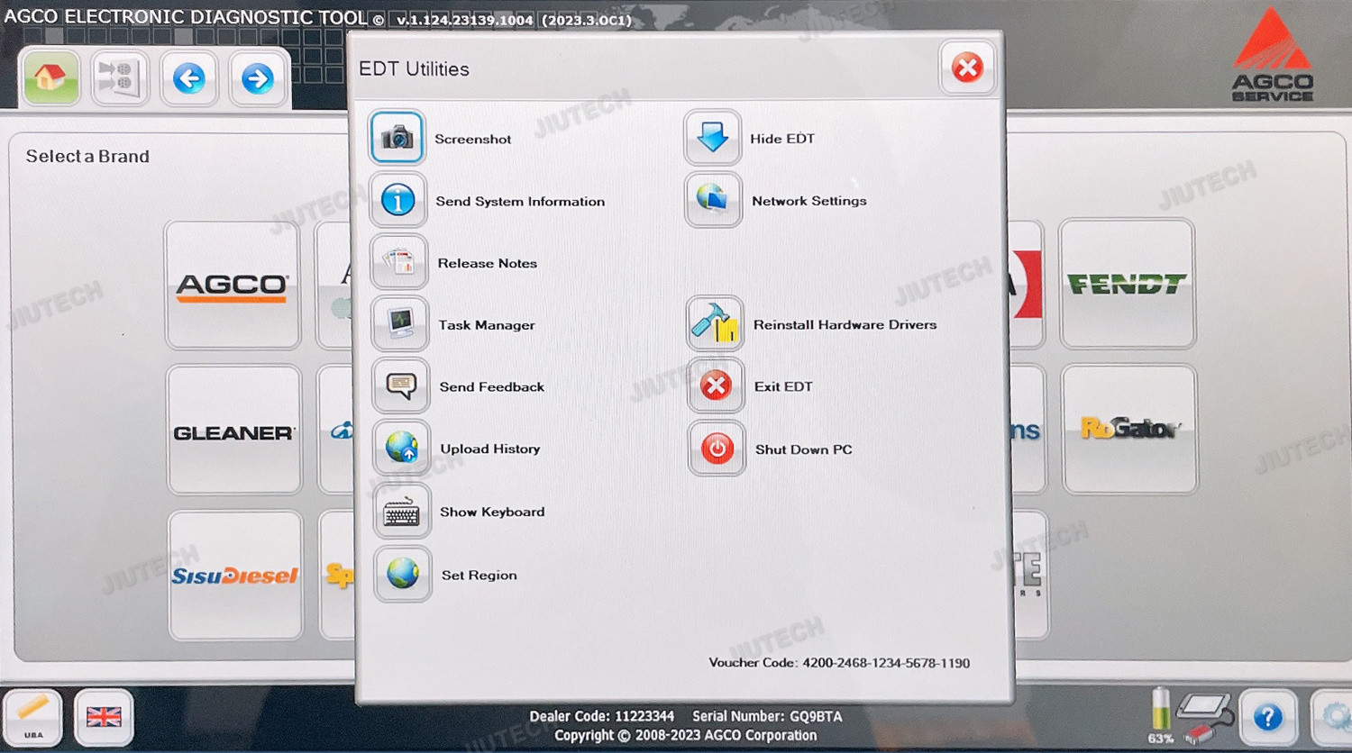Open help with the question mark button
Screen dimensions: 1352x753
[1267, 717]
